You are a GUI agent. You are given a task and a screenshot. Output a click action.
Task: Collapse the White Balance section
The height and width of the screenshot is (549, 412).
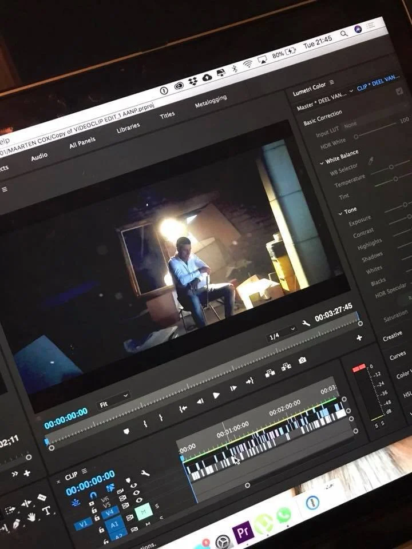[322, 163]
